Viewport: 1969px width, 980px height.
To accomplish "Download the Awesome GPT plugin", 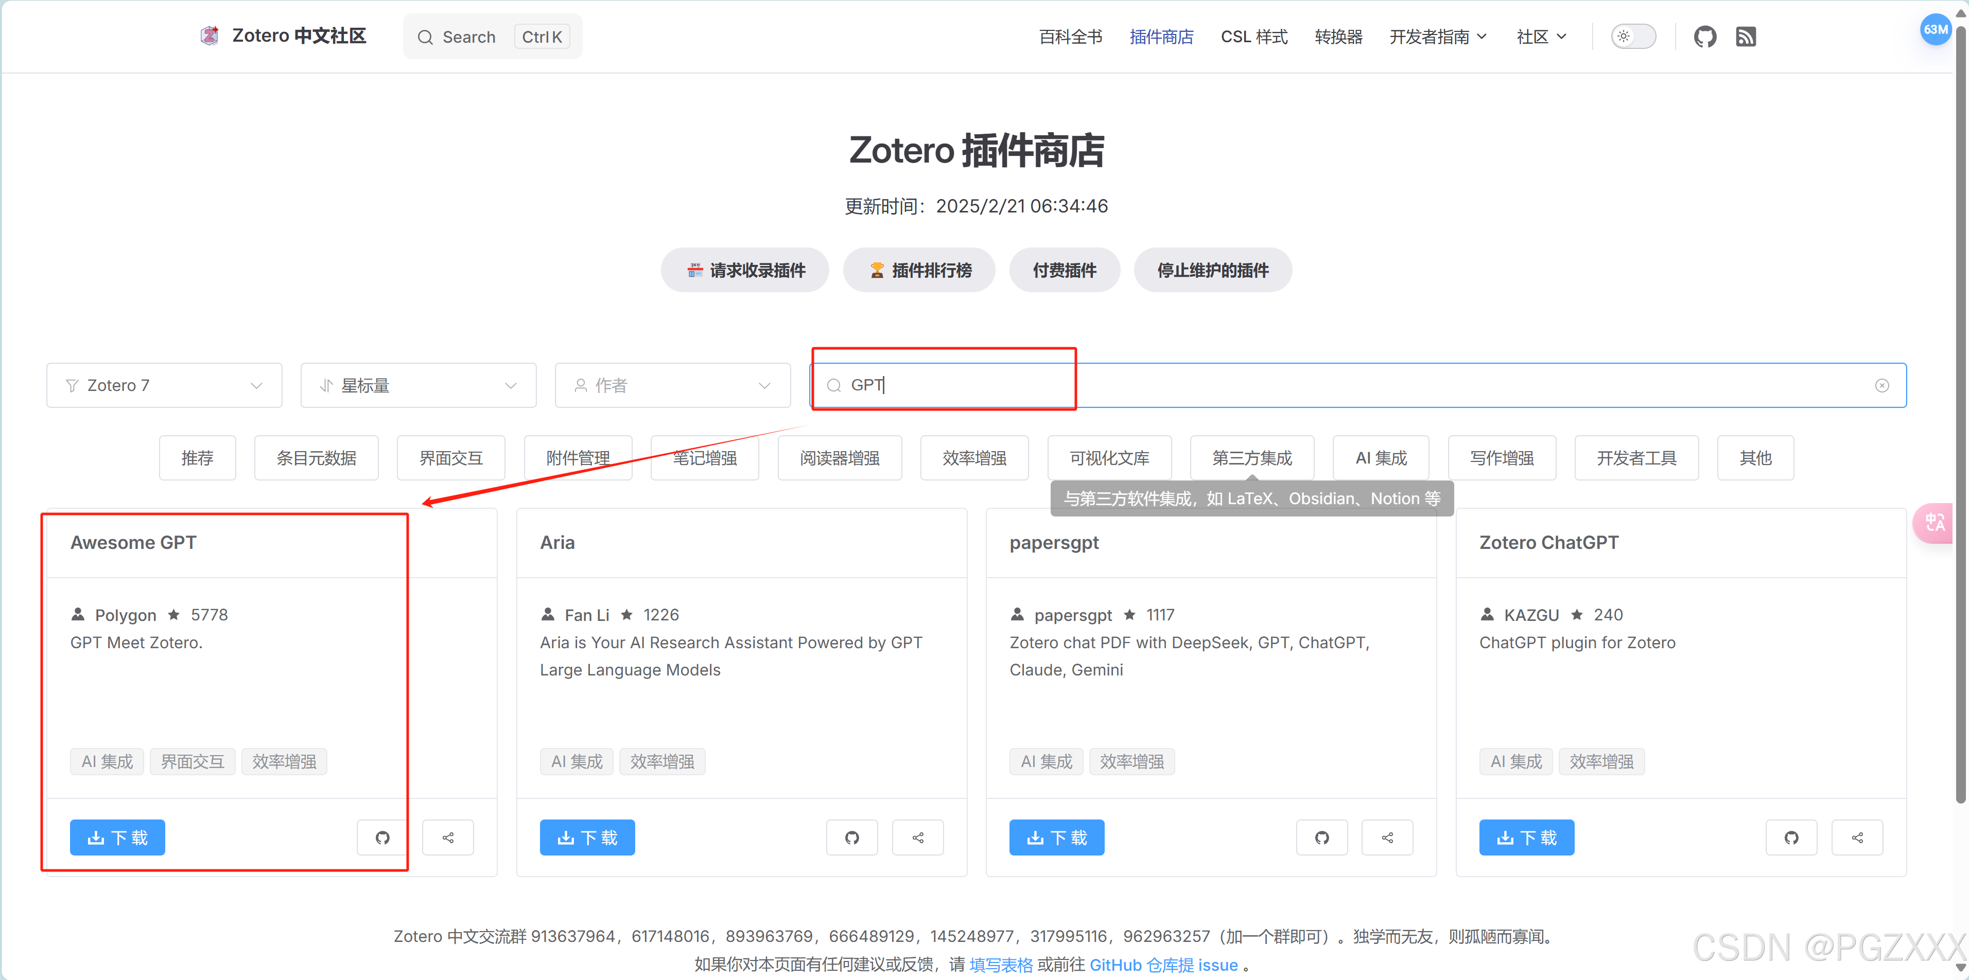I will click(x=117, y=838).
